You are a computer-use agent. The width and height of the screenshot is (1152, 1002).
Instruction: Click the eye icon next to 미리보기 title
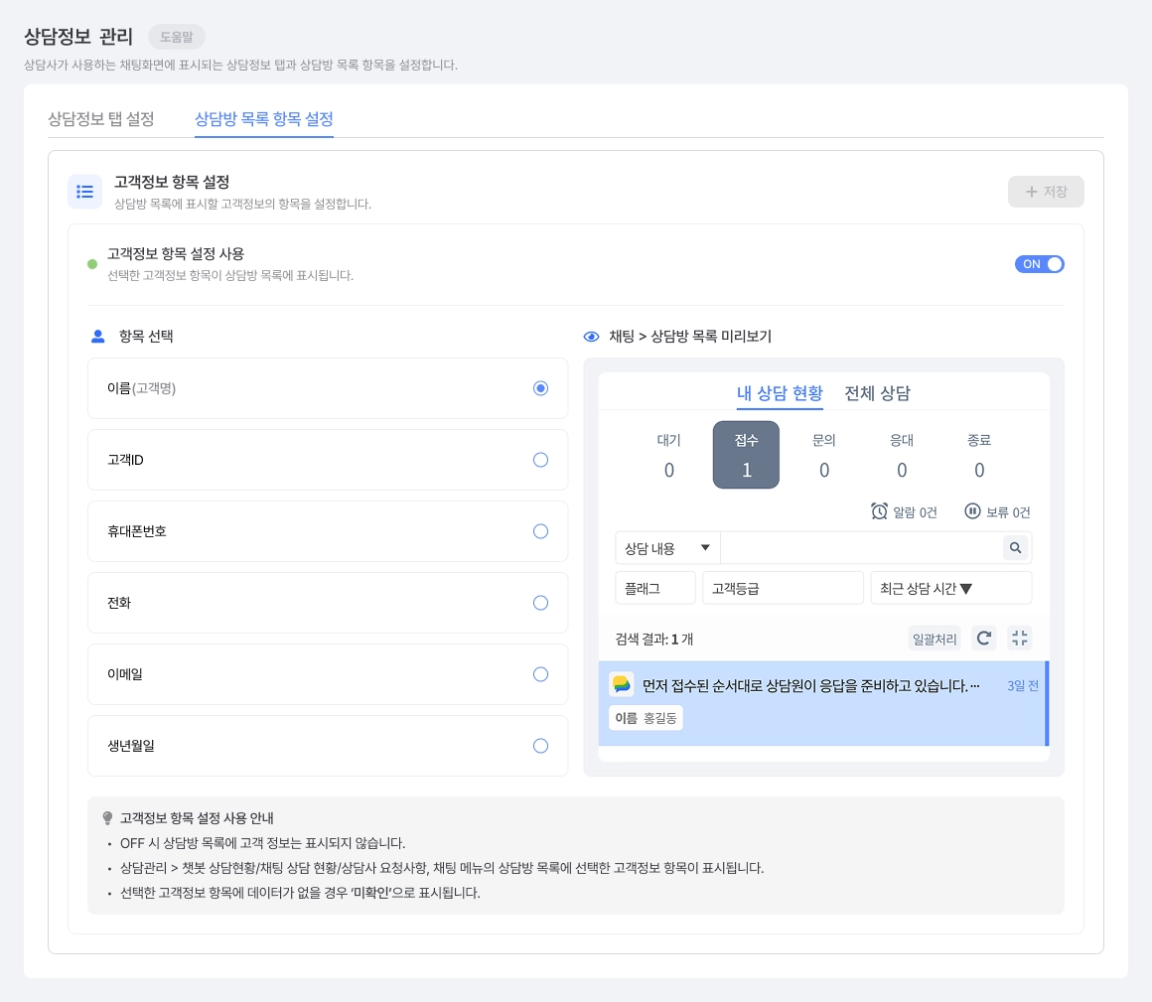pyautogui.click(x=592, y=337)
